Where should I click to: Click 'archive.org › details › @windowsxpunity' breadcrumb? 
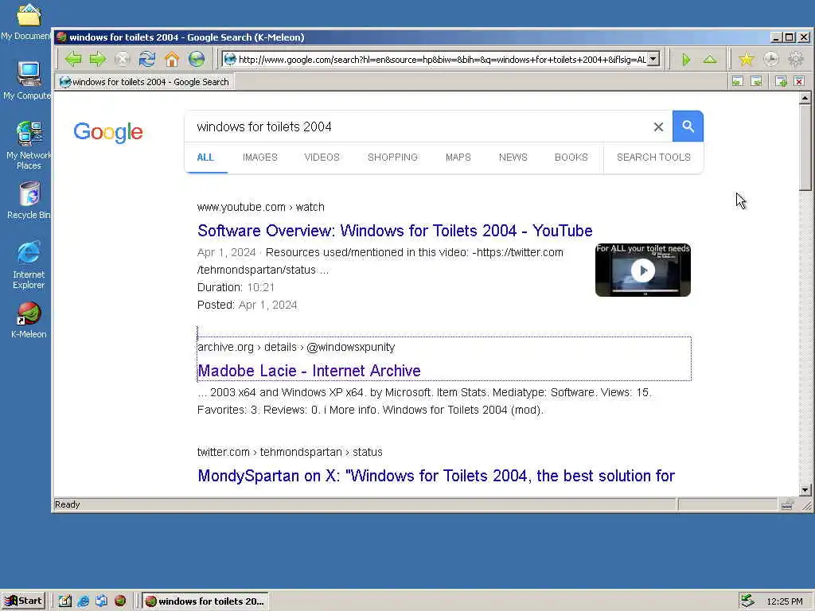tap(296, 347)
